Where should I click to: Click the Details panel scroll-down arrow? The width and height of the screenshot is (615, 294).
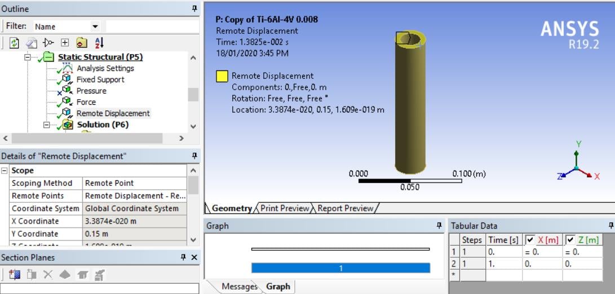193,239
